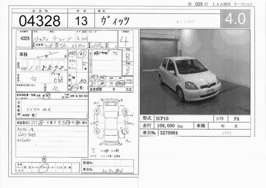266x188 pixels.
Task: Click the handwritten color code 068
Action: point(59,80)
